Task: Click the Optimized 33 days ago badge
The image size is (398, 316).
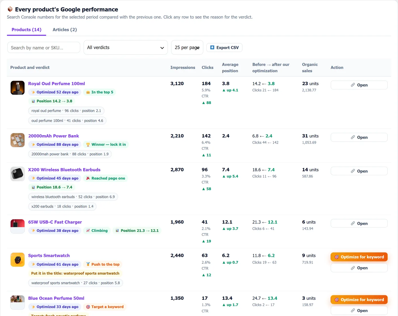Action: [55, 307]
